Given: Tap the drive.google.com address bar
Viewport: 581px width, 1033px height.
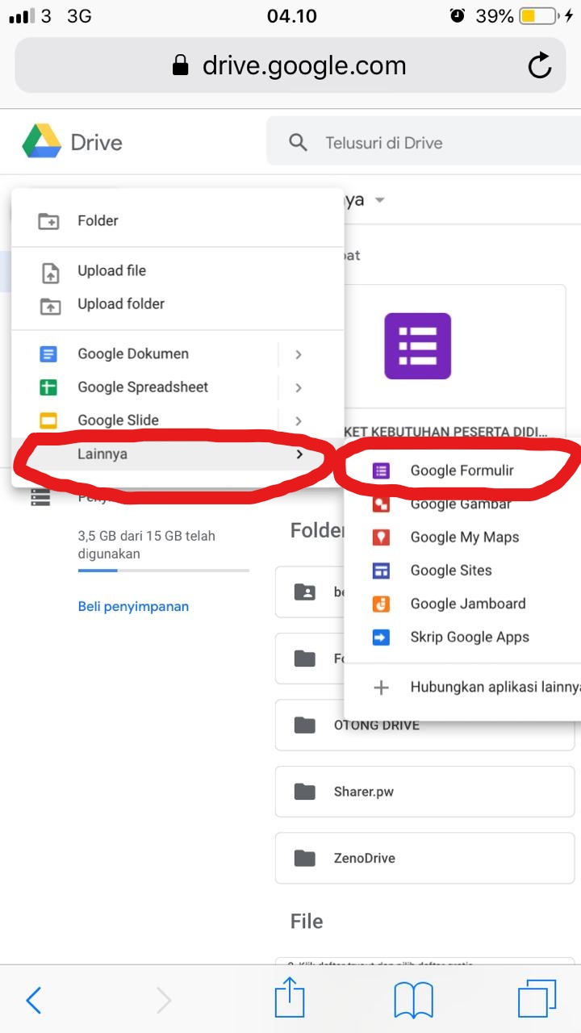Looking at the screenshot, I should (x=290, y=65).
